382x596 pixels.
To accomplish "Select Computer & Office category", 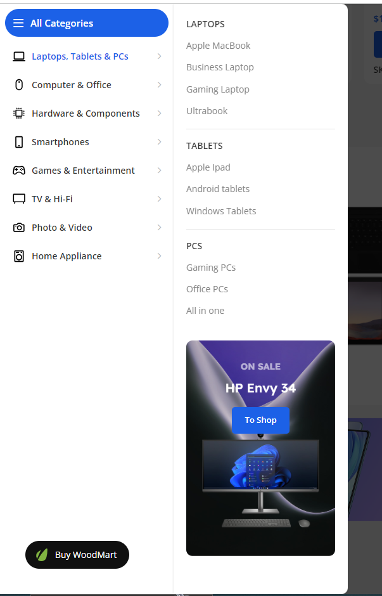I will [87, 85].
